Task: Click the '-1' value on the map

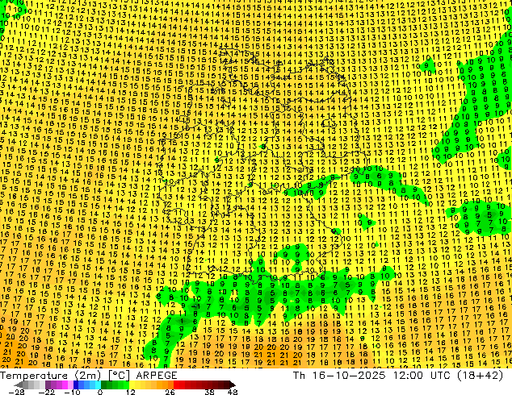Action: [x=195, y=306]
